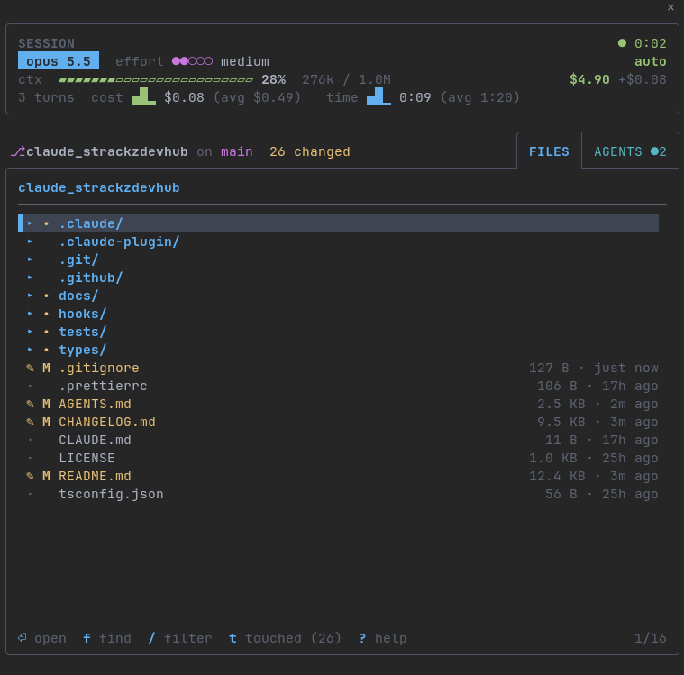Click the green session status dot
Screen dimensions: 684x675
pyautogui.click(x=622, y=42)
